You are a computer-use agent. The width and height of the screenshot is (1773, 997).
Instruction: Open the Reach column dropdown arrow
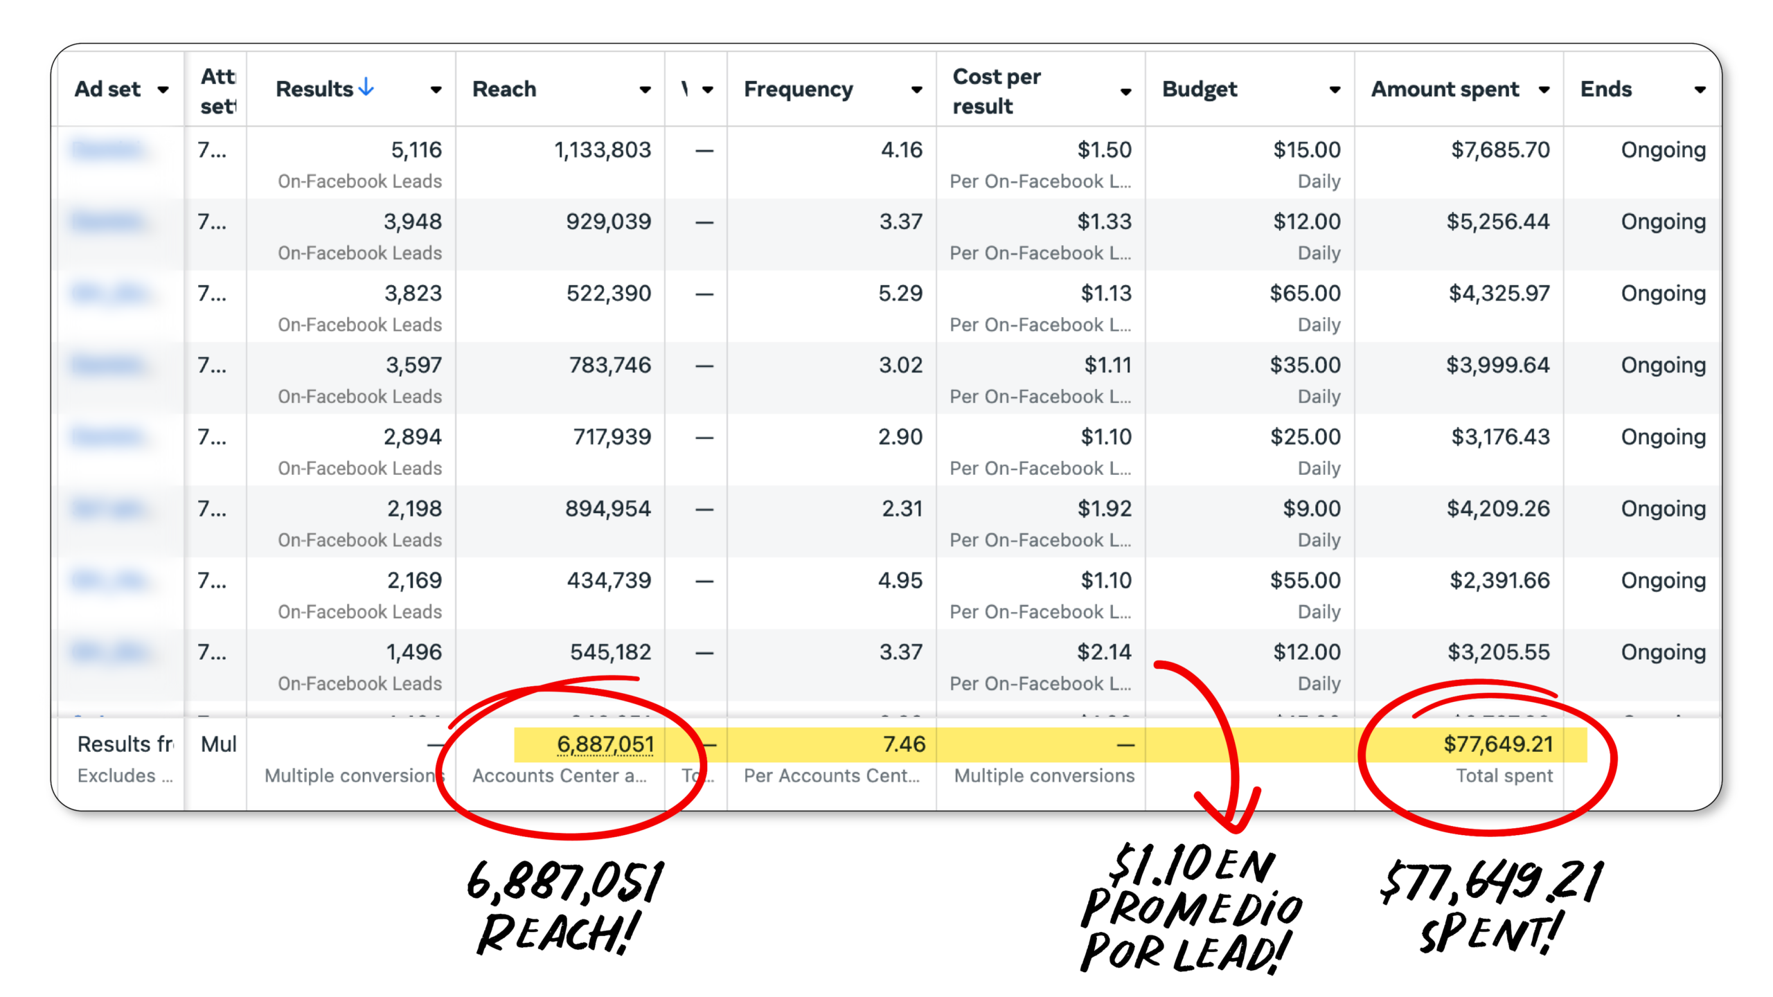click(x=645, y=90)
